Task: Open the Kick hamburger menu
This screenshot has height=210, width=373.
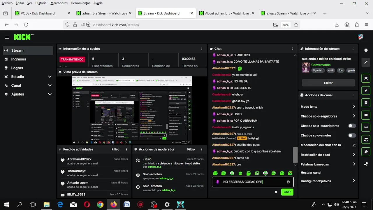Action: 7,37
